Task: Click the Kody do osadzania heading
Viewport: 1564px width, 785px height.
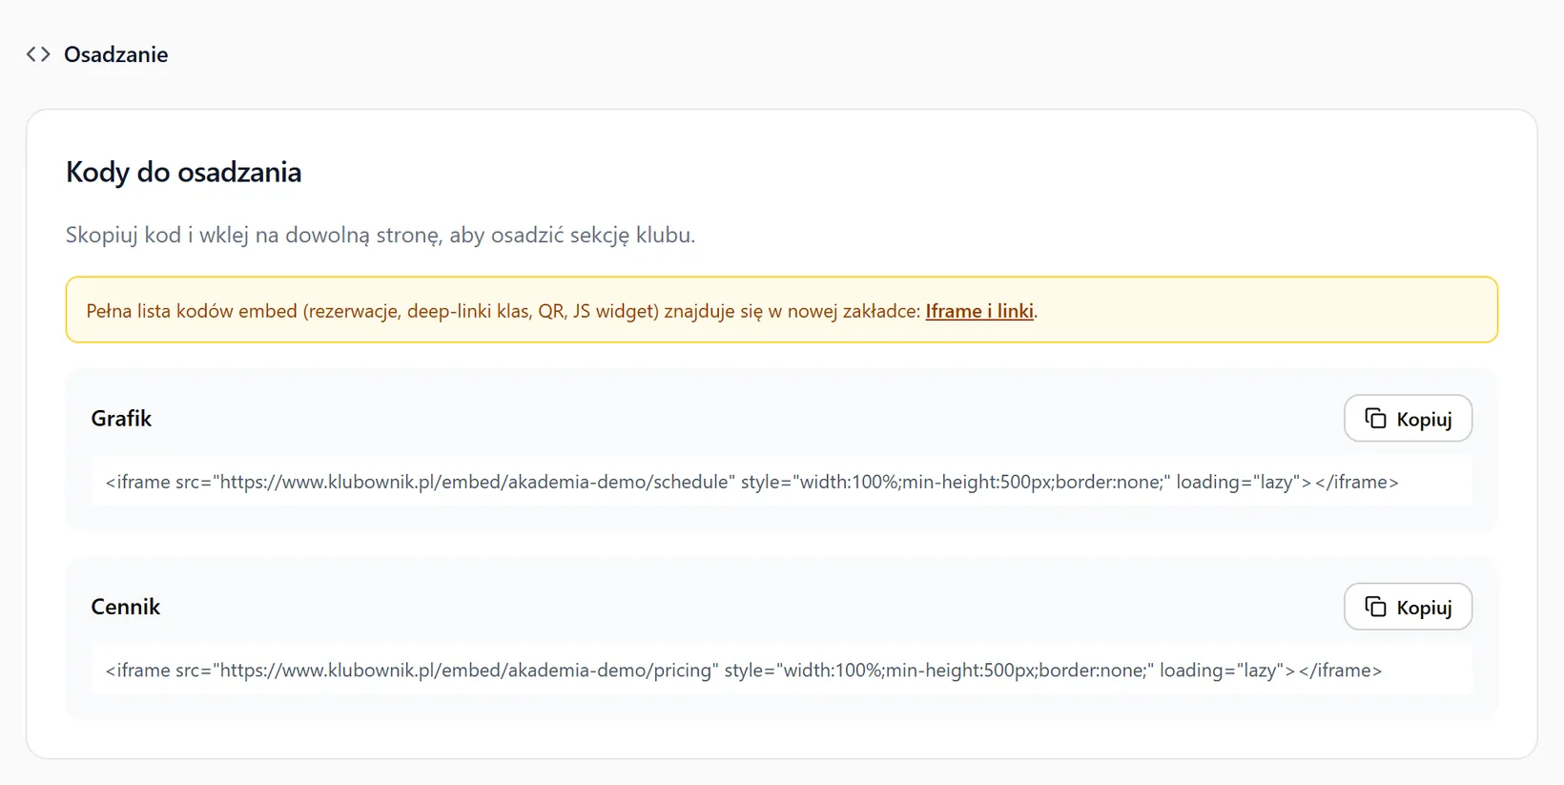Action: (184, 172)
